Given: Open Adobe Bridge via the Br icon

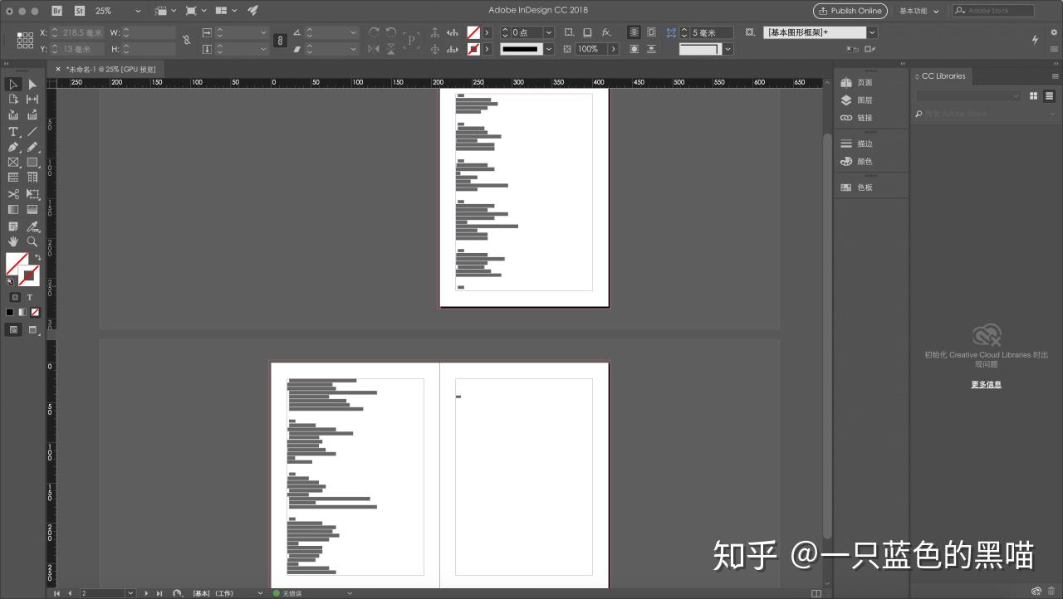Looking at the screenshot, I should click(56, 11).
